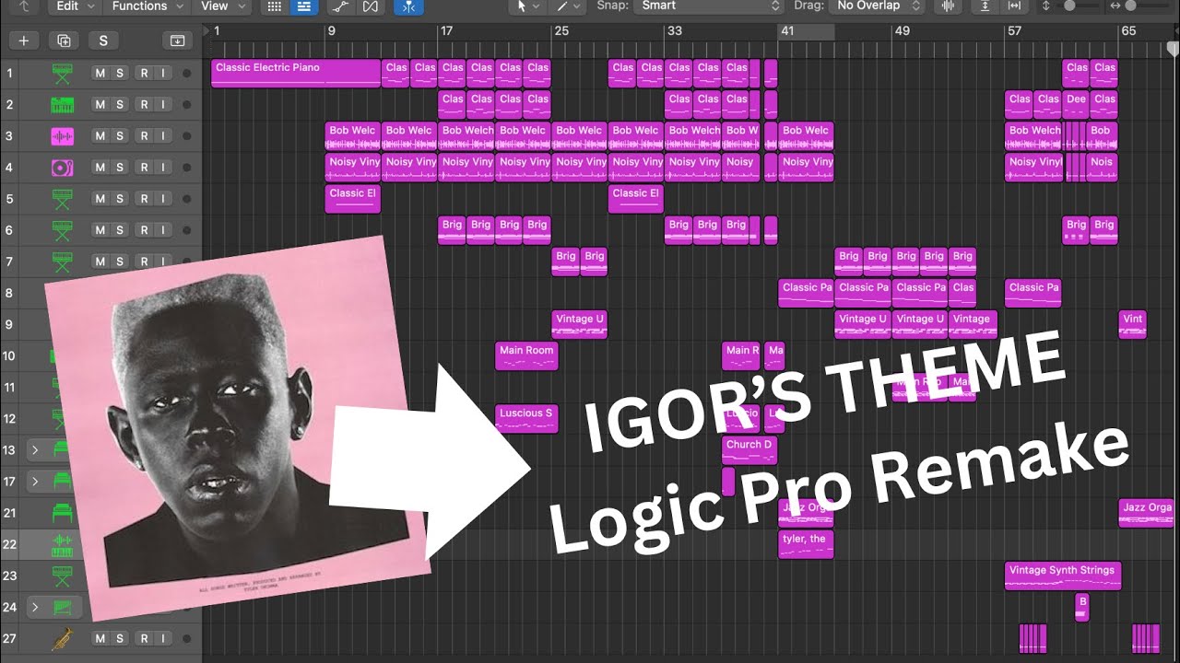Viewport: 1180px width, 663px height.
Task: Click ruler at bar 57
Action: click(1014, 30)
